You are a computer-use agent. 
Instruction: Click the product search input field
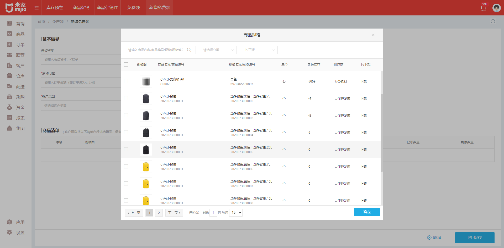(x=155, y=50)
